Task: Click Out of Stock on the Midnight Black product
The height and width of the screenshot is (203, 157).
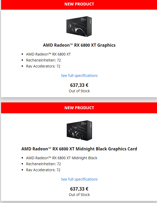Action: click(x=79, y=195)
